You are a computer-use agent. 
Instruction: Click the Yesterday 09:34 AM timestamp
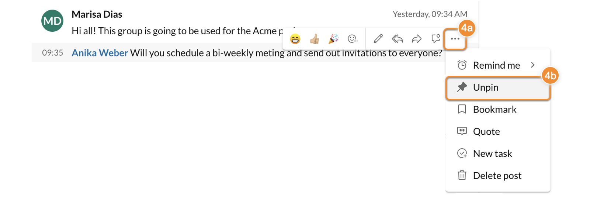pos(430,14)
